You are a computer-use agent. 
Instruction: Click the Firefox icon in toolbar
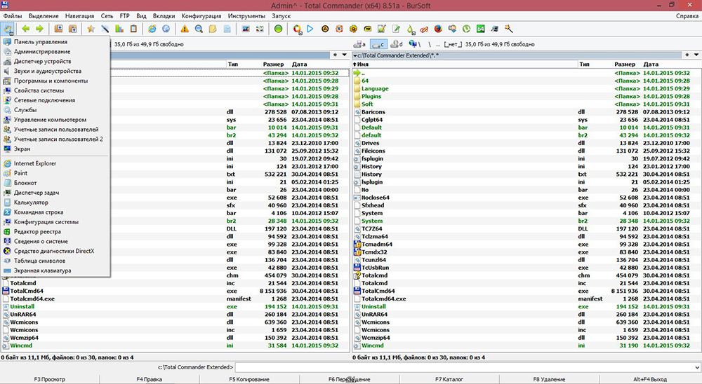click(438, 29)
